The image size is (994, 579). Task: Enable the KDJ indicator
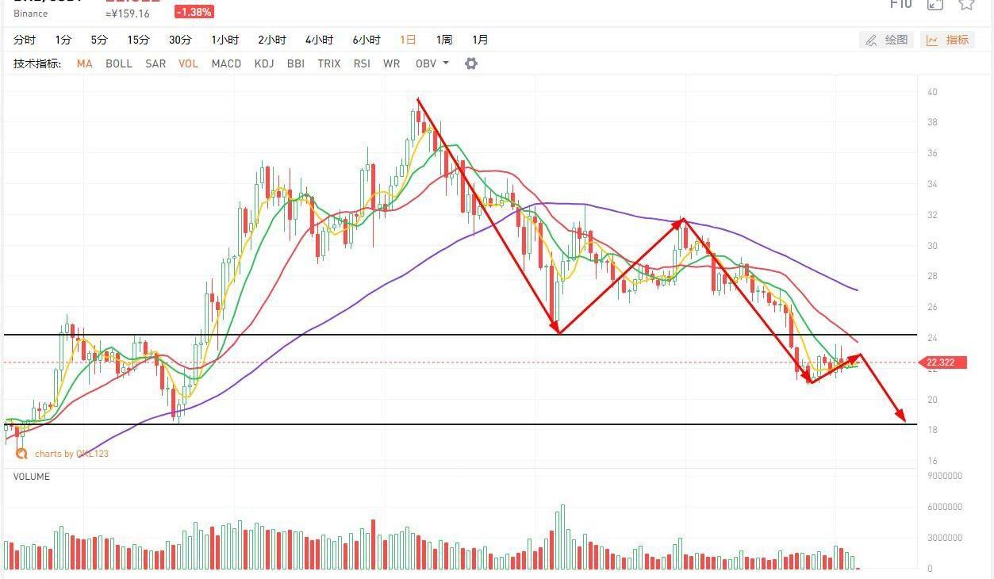tap(264, 63)
